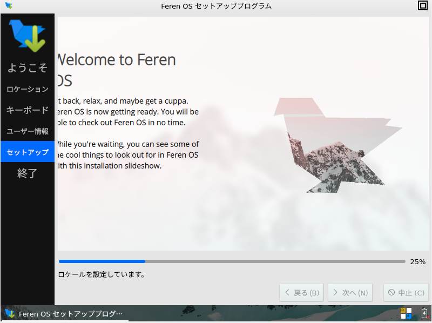Click the Feren OS セットアッププログラム window title
Image resolution: width=432 pixels, height=323 pixels.
217,6
